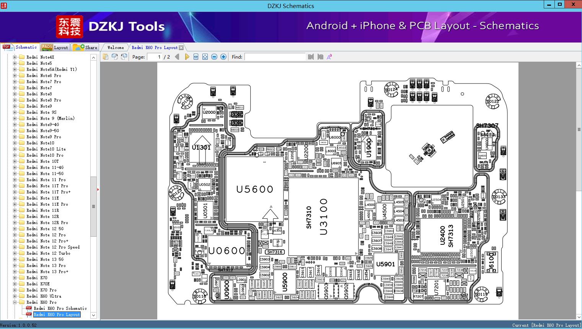Click the match case Aa icon
The height and width of the screenshot is (329, 582).
329,57
